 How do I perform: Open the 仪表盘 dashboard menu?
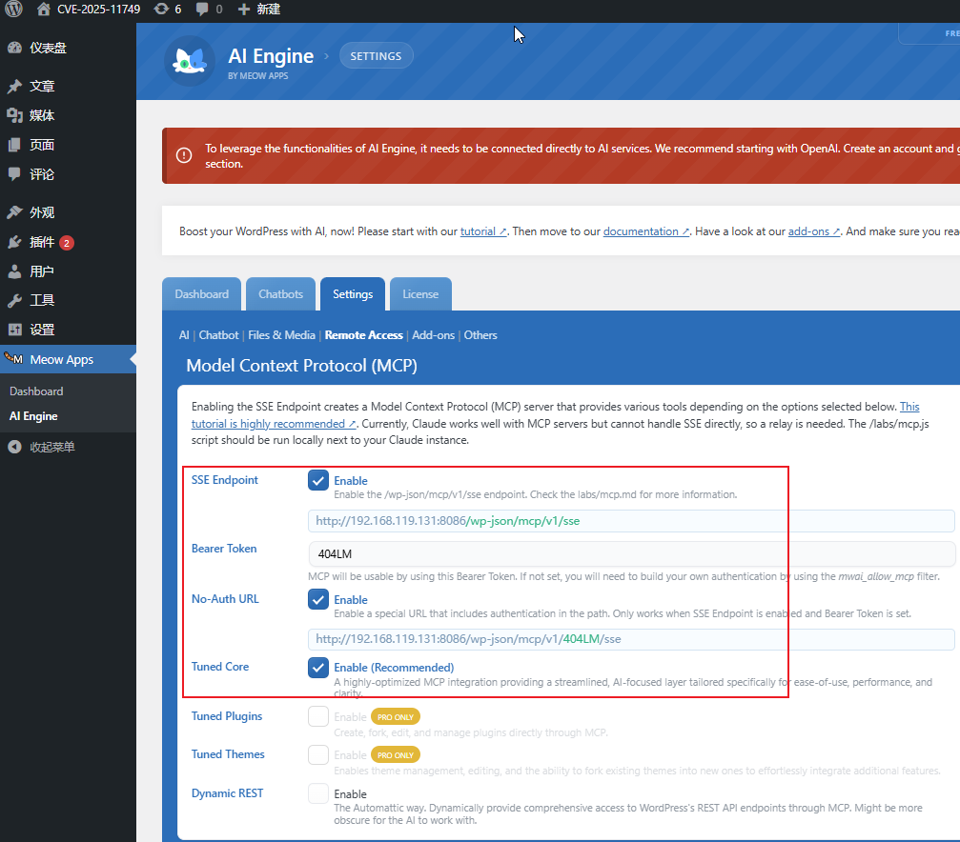click(x=48, y=48)
